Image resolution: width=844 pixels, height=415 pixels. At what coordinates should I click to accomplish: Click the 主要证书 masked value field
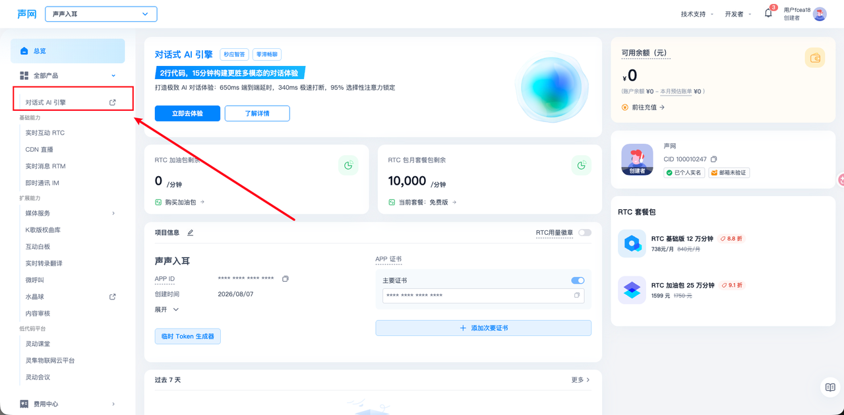pyautogui.click(x=483, y=296)
